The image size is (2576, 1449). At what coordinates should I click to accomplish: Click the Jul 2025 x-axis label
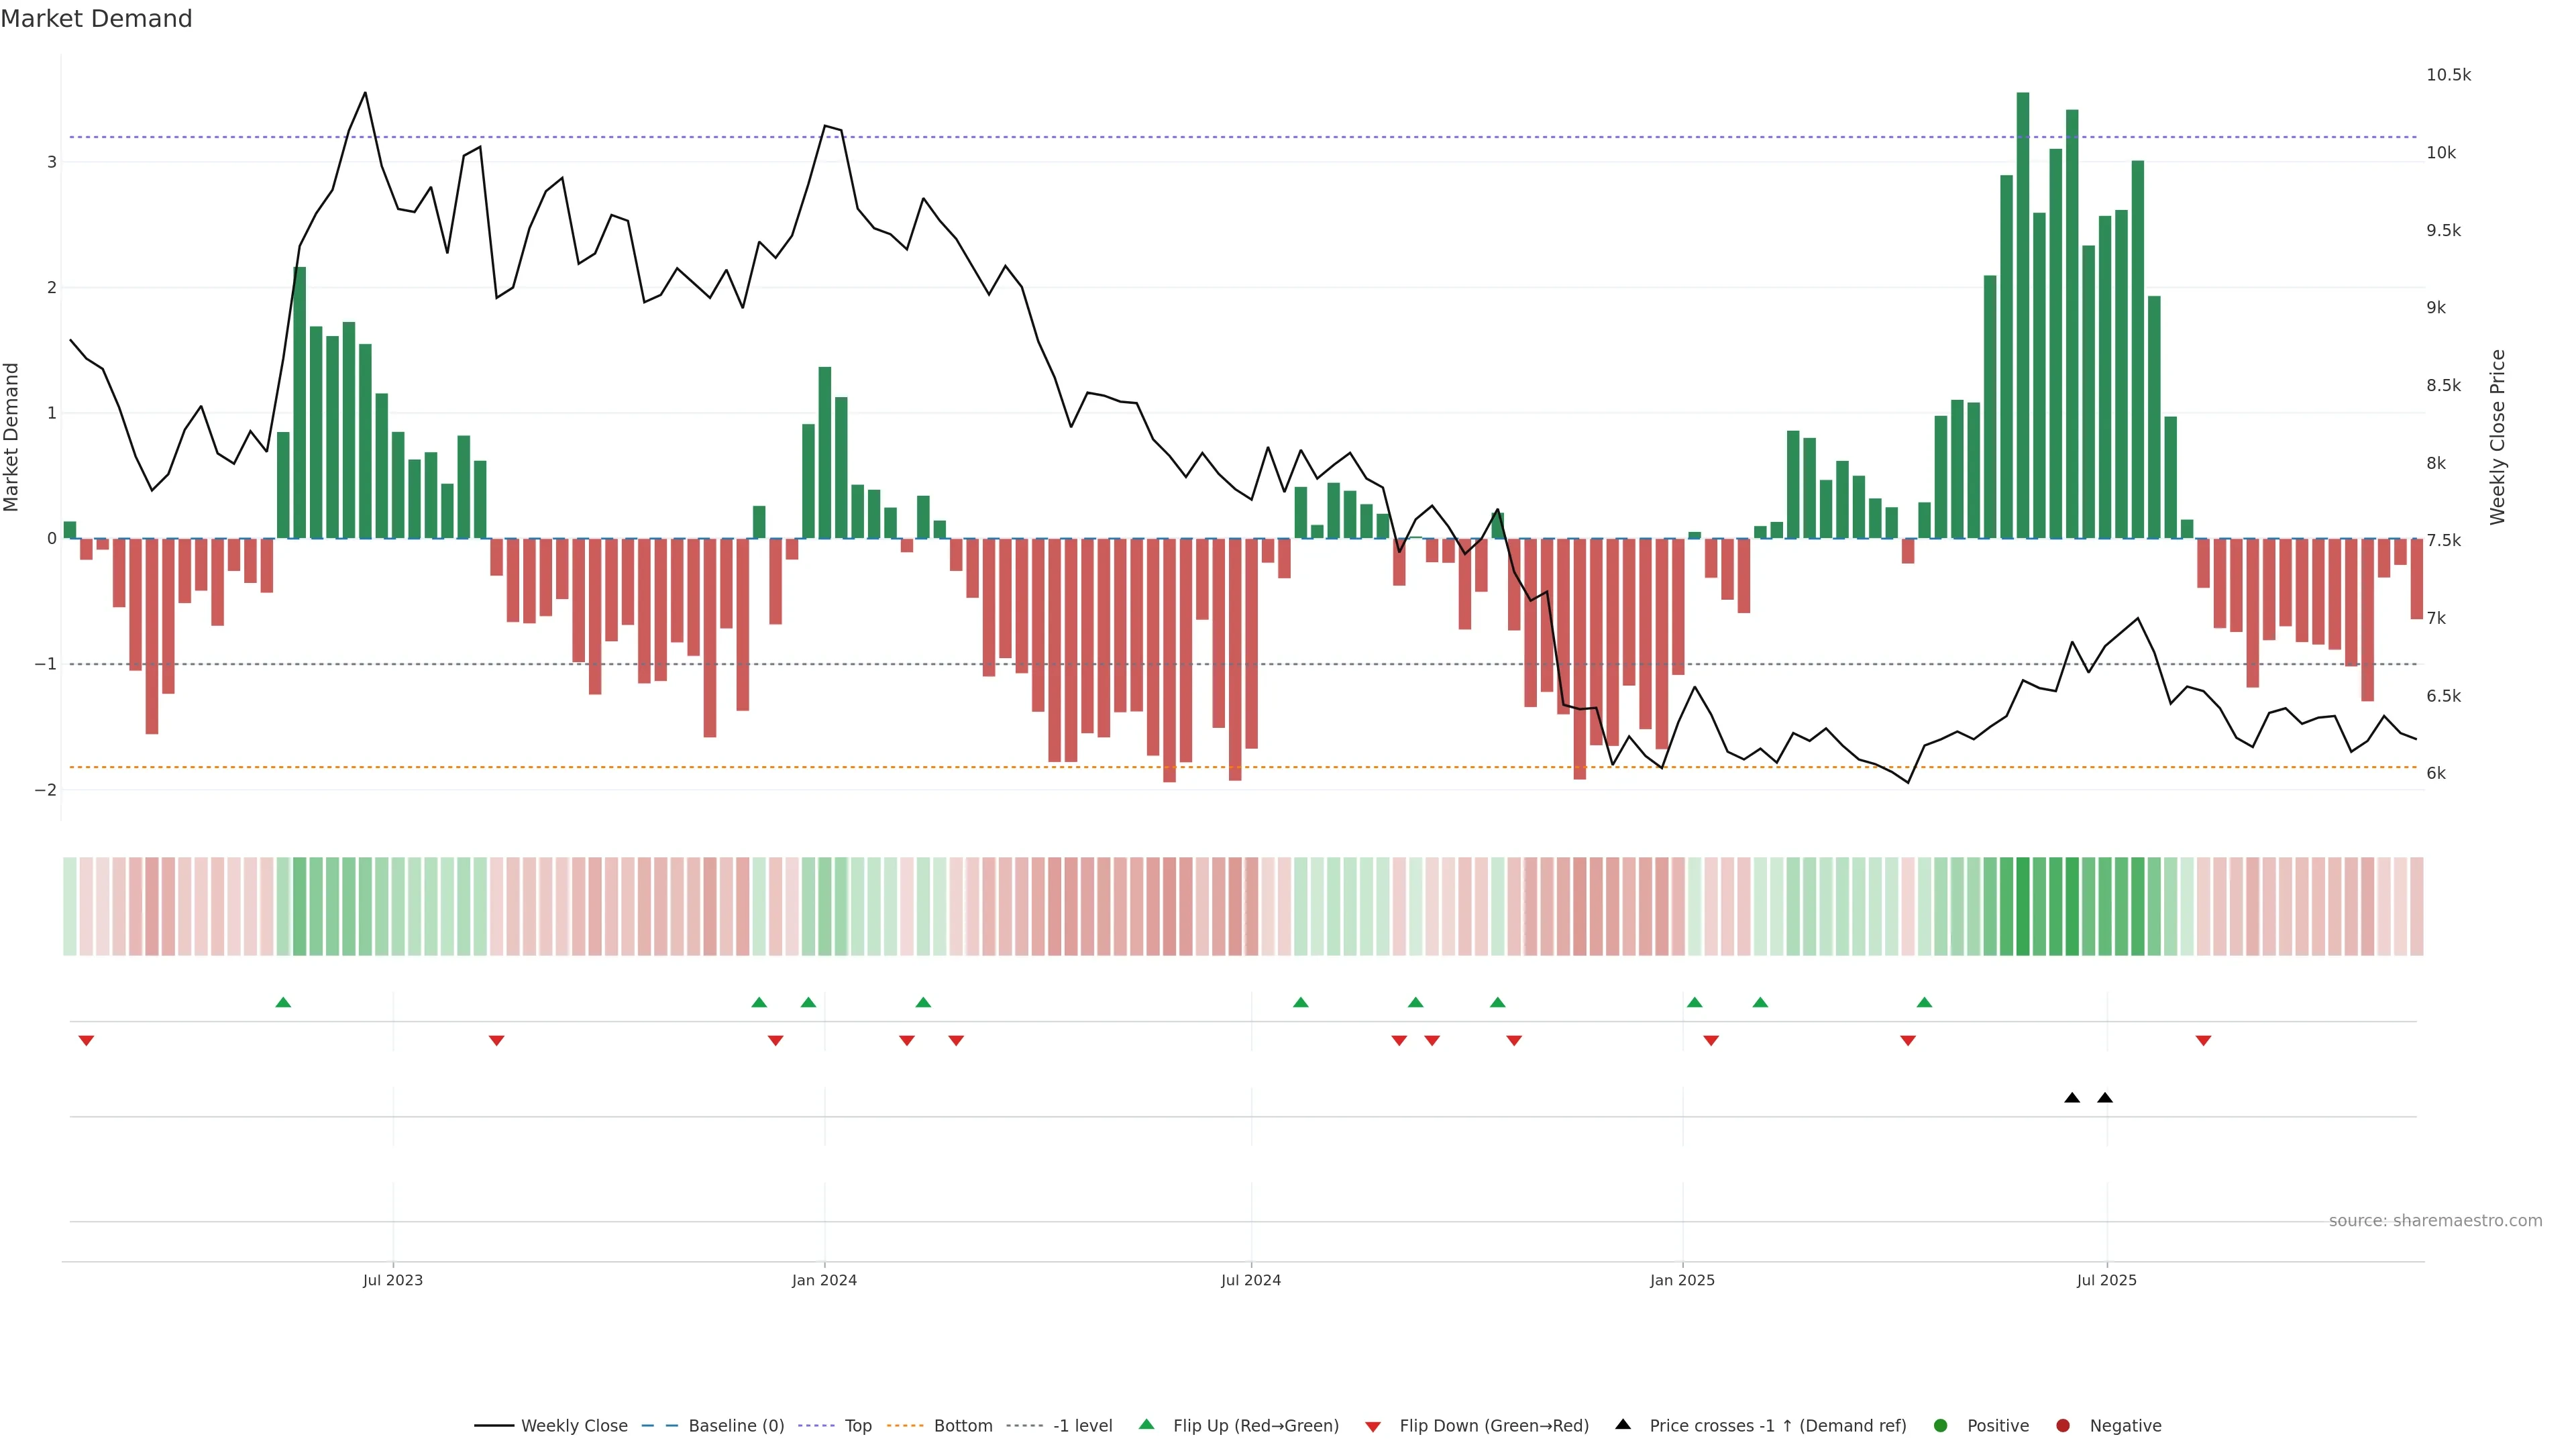2106,1280
